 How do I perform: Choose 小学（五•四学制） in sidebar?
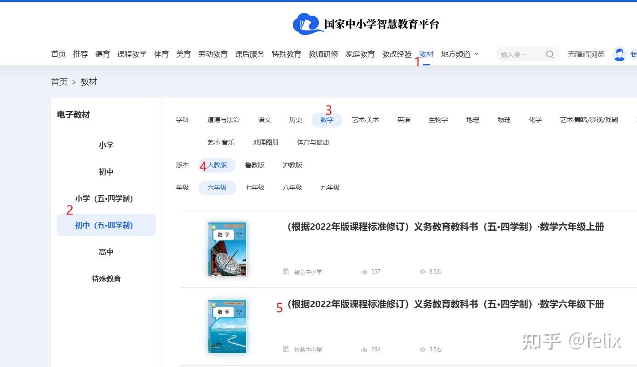[106, 198]
